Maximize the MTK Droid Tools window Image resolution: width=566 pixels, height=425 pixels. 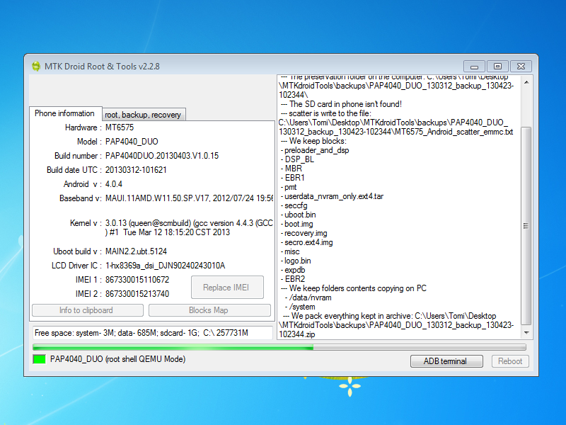(x=497, y=65)
